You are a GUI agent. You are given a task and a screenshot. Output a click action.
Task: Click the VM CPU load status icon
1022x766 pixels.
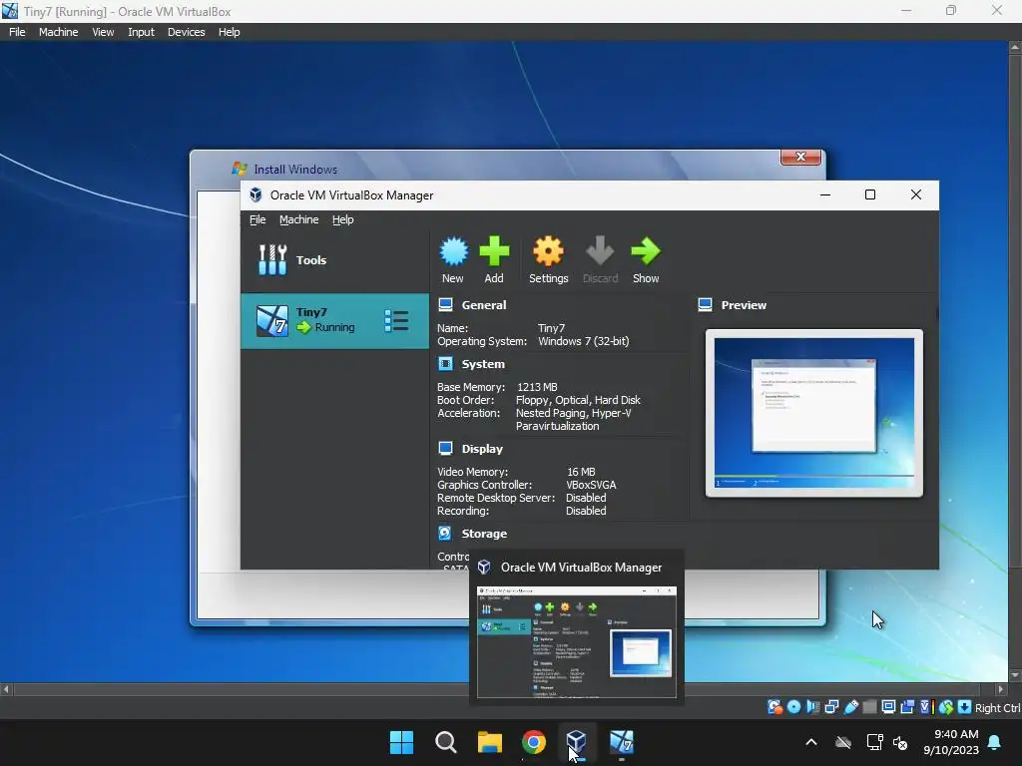click(x=927, y=707)
